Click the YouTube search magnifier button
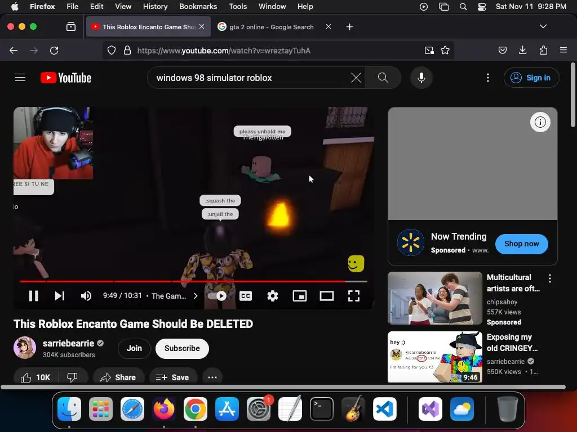 383,78
